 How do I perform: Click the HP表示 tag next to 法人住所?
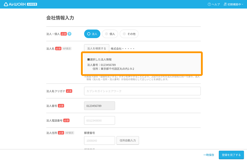[x=69, y=133]
